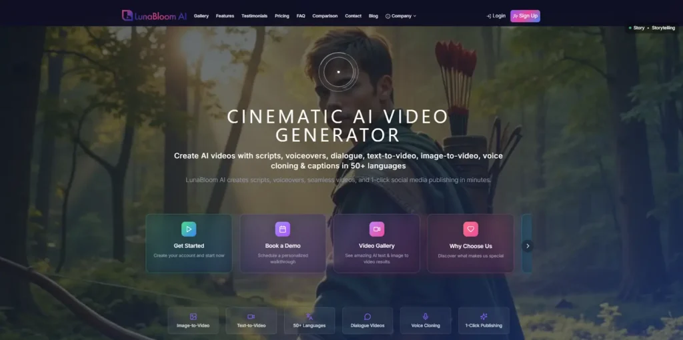Click the Story tag at top right
683x340 pixels.
tap(638, 28)
